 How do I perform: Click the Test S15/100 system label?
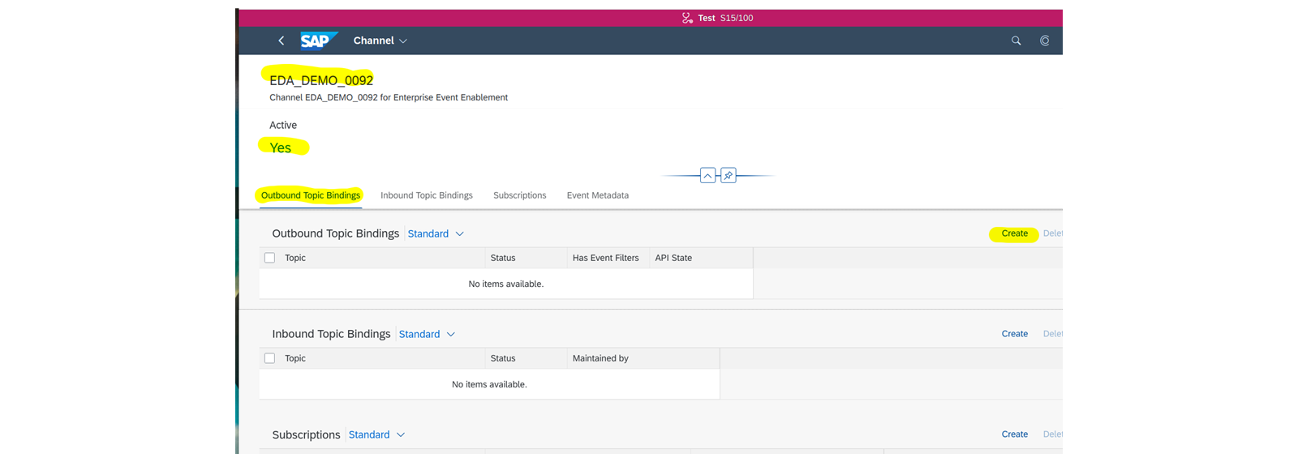point(725,18)
